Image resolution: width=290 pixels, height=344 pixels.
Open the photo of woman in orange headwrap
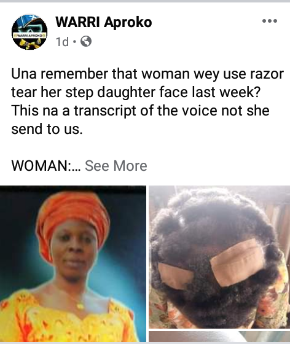[73, 264]
